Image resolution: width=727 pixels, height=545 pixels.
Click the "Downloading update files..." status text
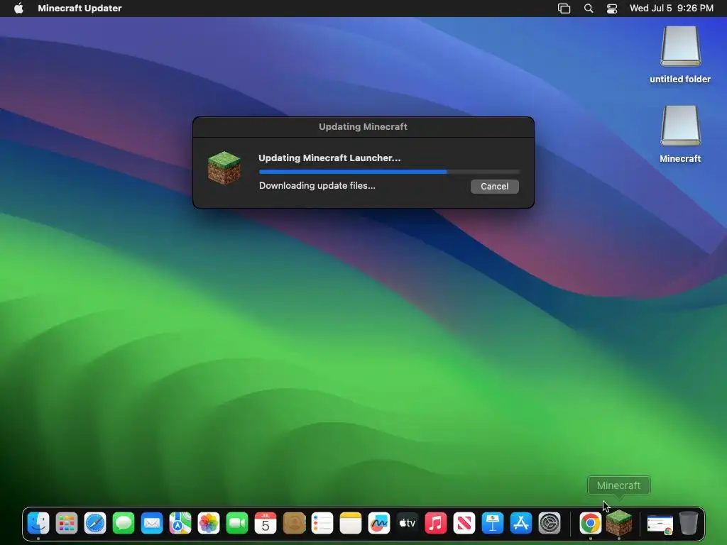point(317,186)
